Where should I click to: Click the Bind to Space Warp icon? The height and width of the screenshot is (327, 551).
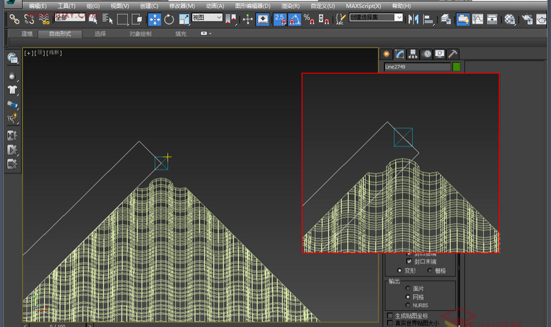coord(44,19)
